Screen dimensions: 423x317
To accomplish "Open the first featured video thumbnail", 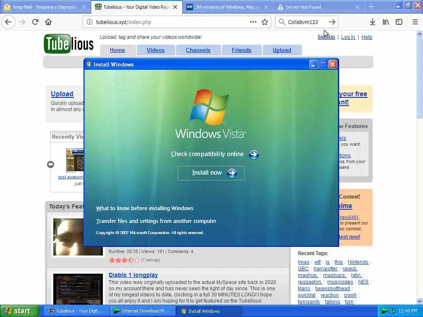I will 78,237.
